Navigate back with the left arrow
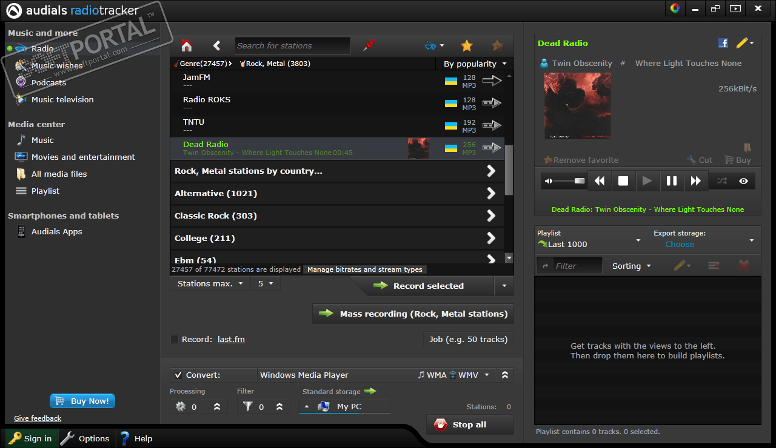This screenshot has height=448, width=776. [217, 46]
